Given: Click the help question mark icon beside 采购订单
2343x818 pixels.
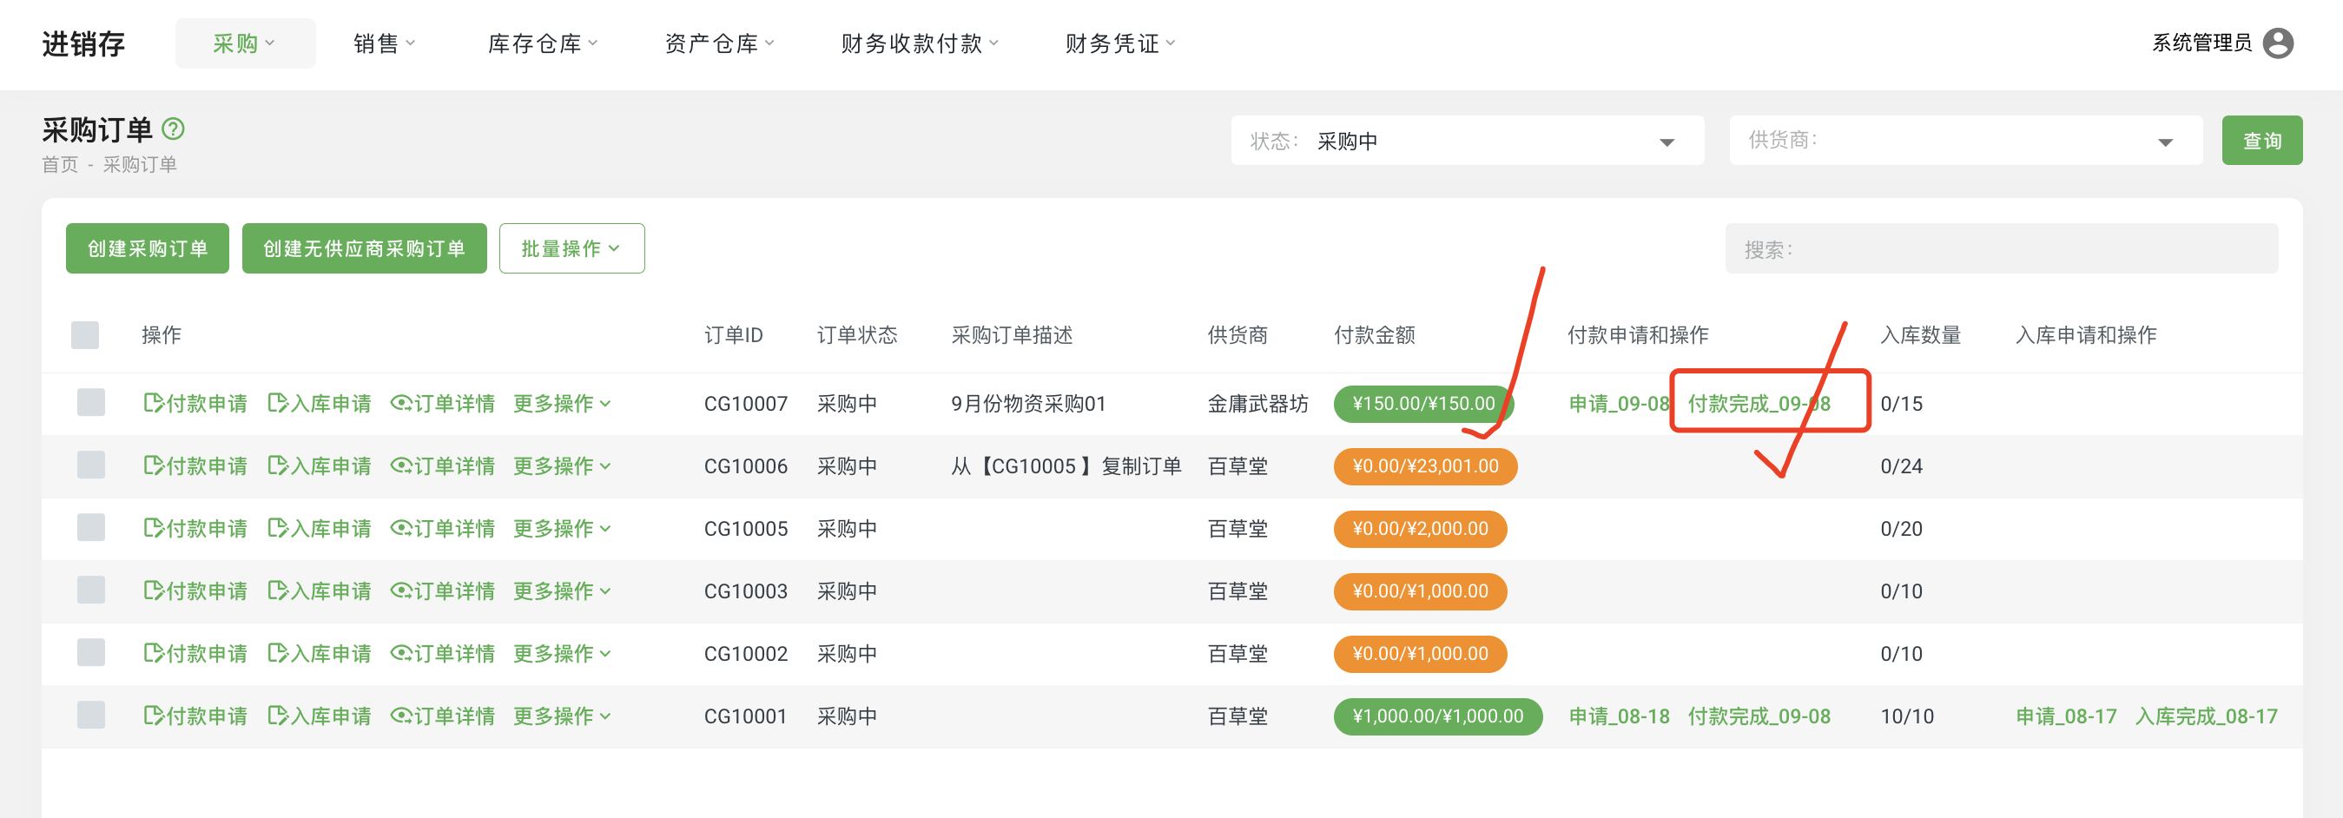Looking at the screenshot, I should [x=173, y=129].
